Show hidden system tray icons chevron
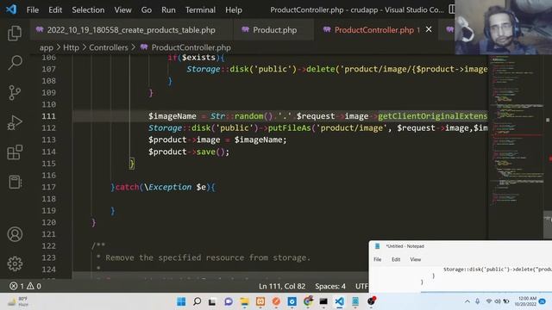Viewport: 552px width, 310px height. tap(467, 301)
